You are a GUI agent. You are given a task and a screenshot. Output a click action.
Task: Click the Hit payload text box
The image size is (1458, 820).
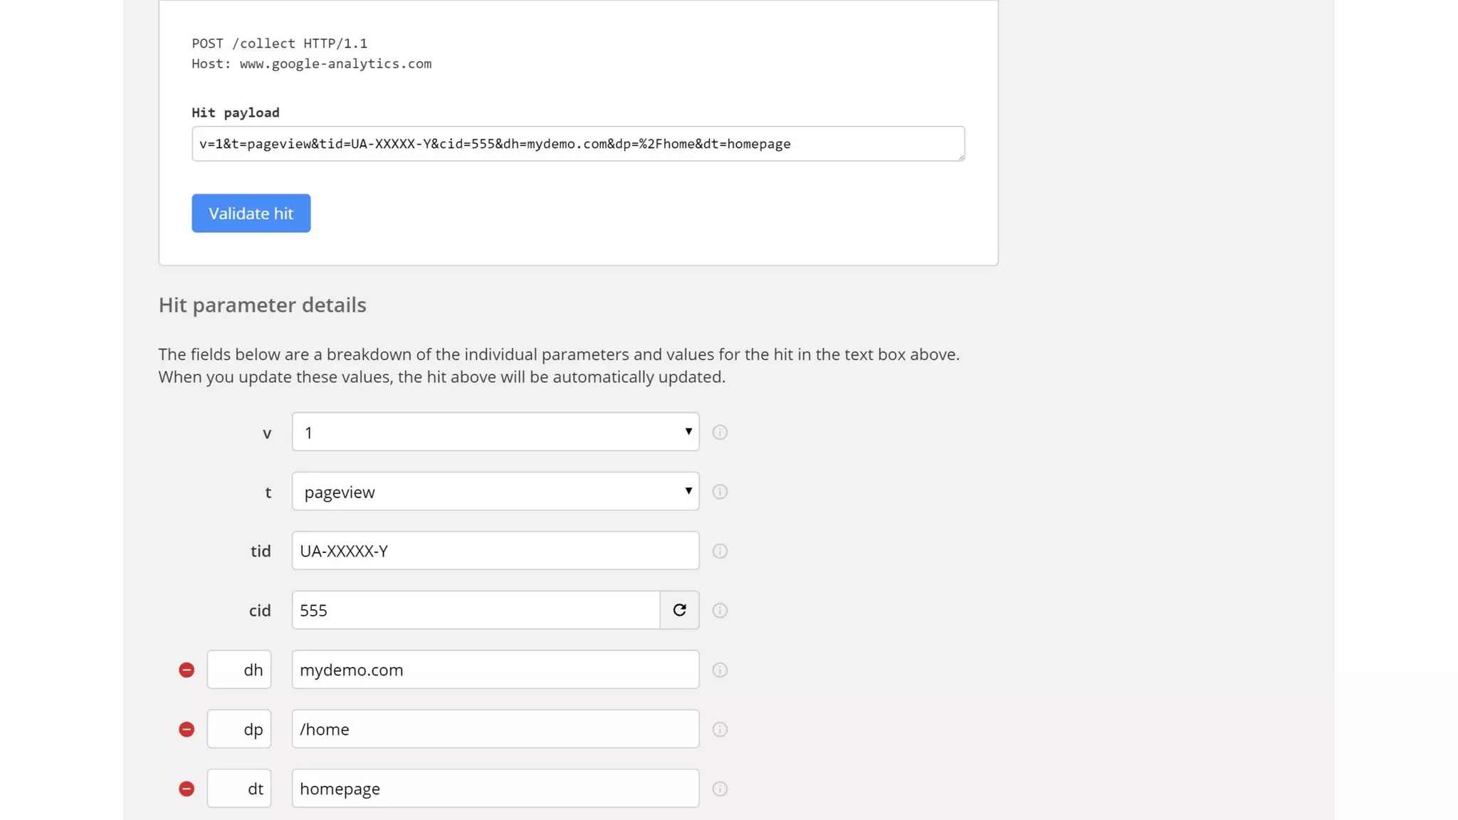[x=577, y=144]
